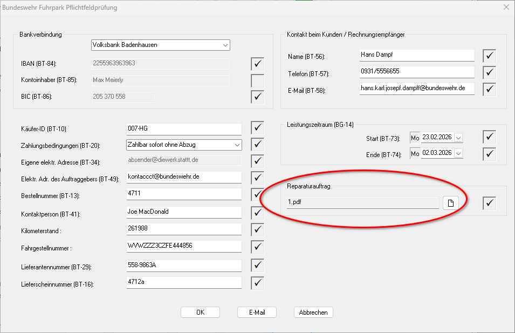Screen dimensions: 515x333
Task: Click the Abbrechen button
Action: 314,312
